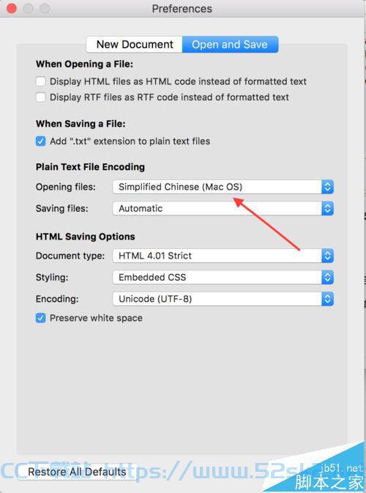Expand the Document type HTML 4.01 Strict menu
The image size is (366, 493).
click(x=223, y=256)
